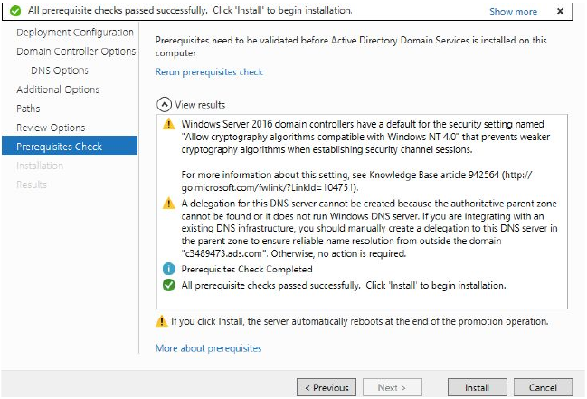Click Rerun prerequisites check link

209,71
